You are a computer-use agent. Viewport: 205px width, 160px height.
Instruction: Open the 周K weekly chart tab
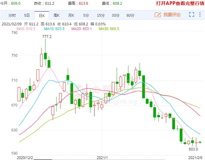[56, 15]
